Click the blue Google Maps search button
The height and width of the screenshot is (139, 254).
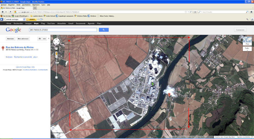(x=104, y=30)
